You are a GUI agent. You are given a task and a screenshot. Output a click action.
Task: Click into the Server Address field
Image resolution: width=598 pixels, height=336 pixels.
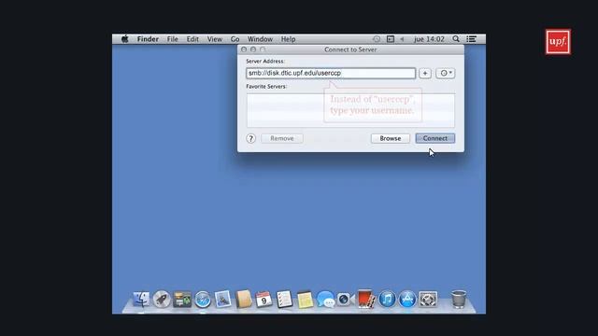(331, 73)
